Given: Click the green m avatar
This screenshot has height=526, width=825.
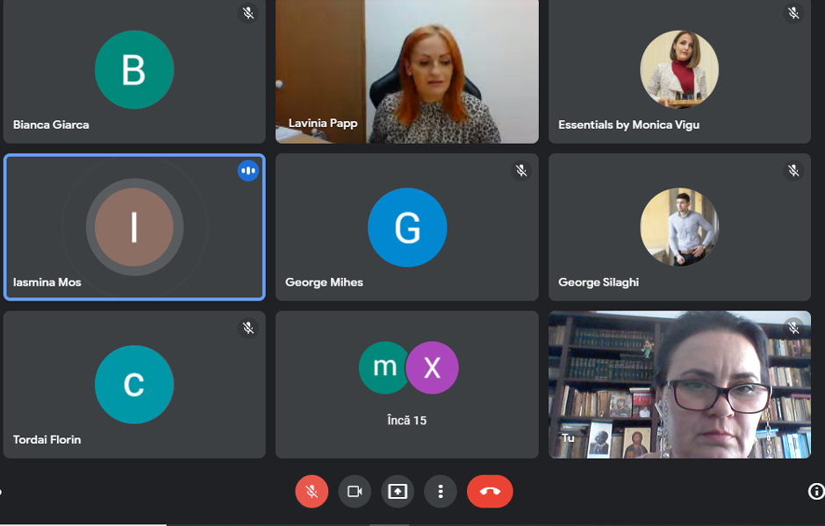Looking at the screenshot, I should (x=384, y=367).
